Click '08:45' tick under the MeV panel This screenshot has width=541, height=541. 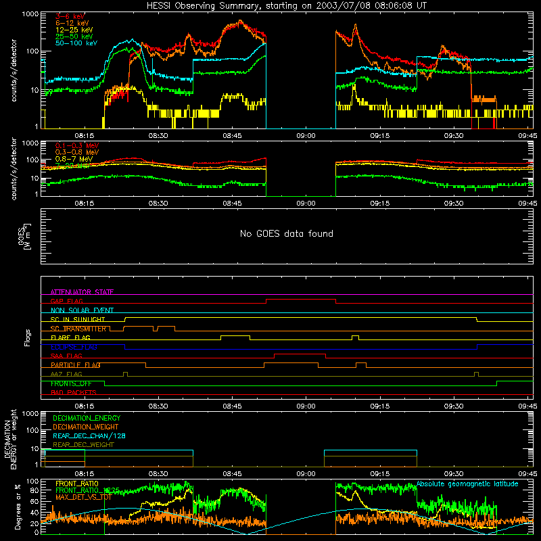tap(232, 204)
